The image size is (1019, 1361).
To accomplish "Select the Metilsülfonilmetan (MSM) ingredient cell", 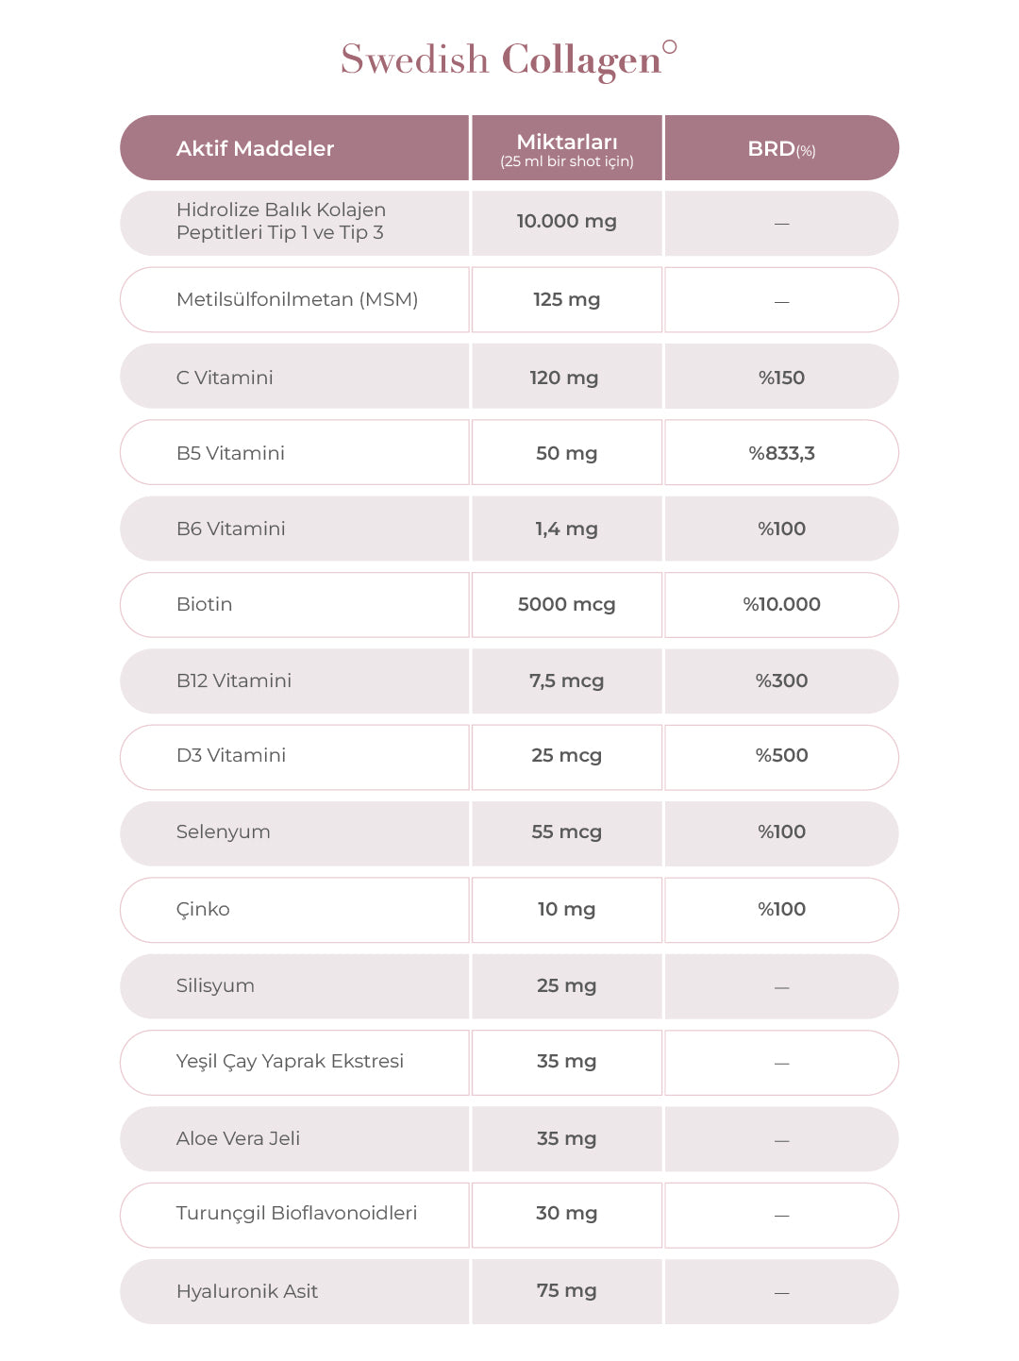I will click(296, 300).
